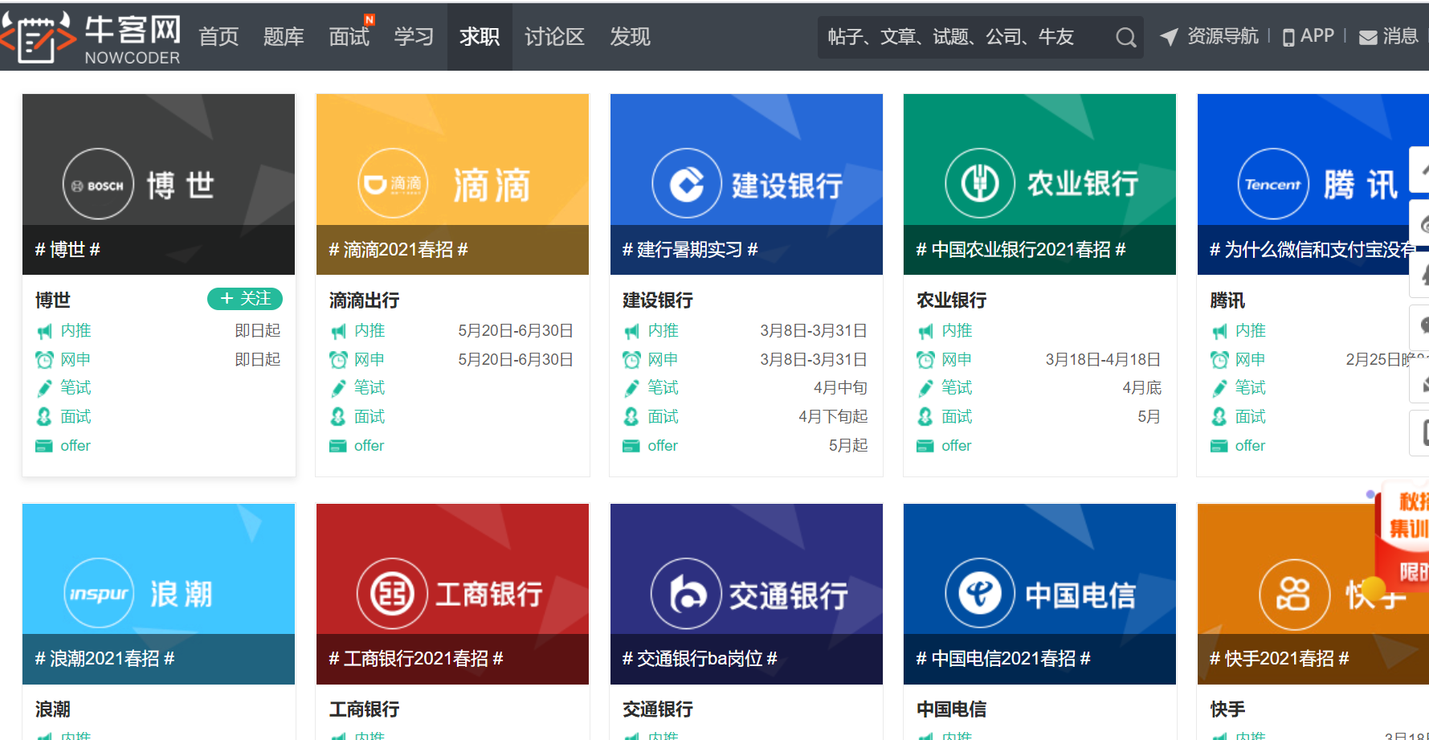Click the search magnifier icon
The height and width of the screenshot is (740, 1429).
1125,37
